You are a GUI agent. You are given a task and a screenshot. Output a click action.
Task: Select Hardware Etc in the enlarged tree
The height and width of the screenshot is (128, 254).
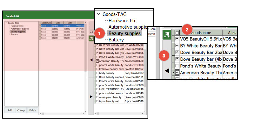[122, 21]
